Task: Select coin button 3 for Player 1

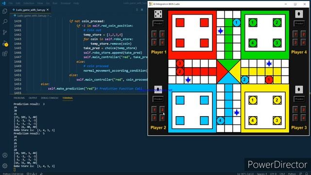Action: (x=154, y=42)
